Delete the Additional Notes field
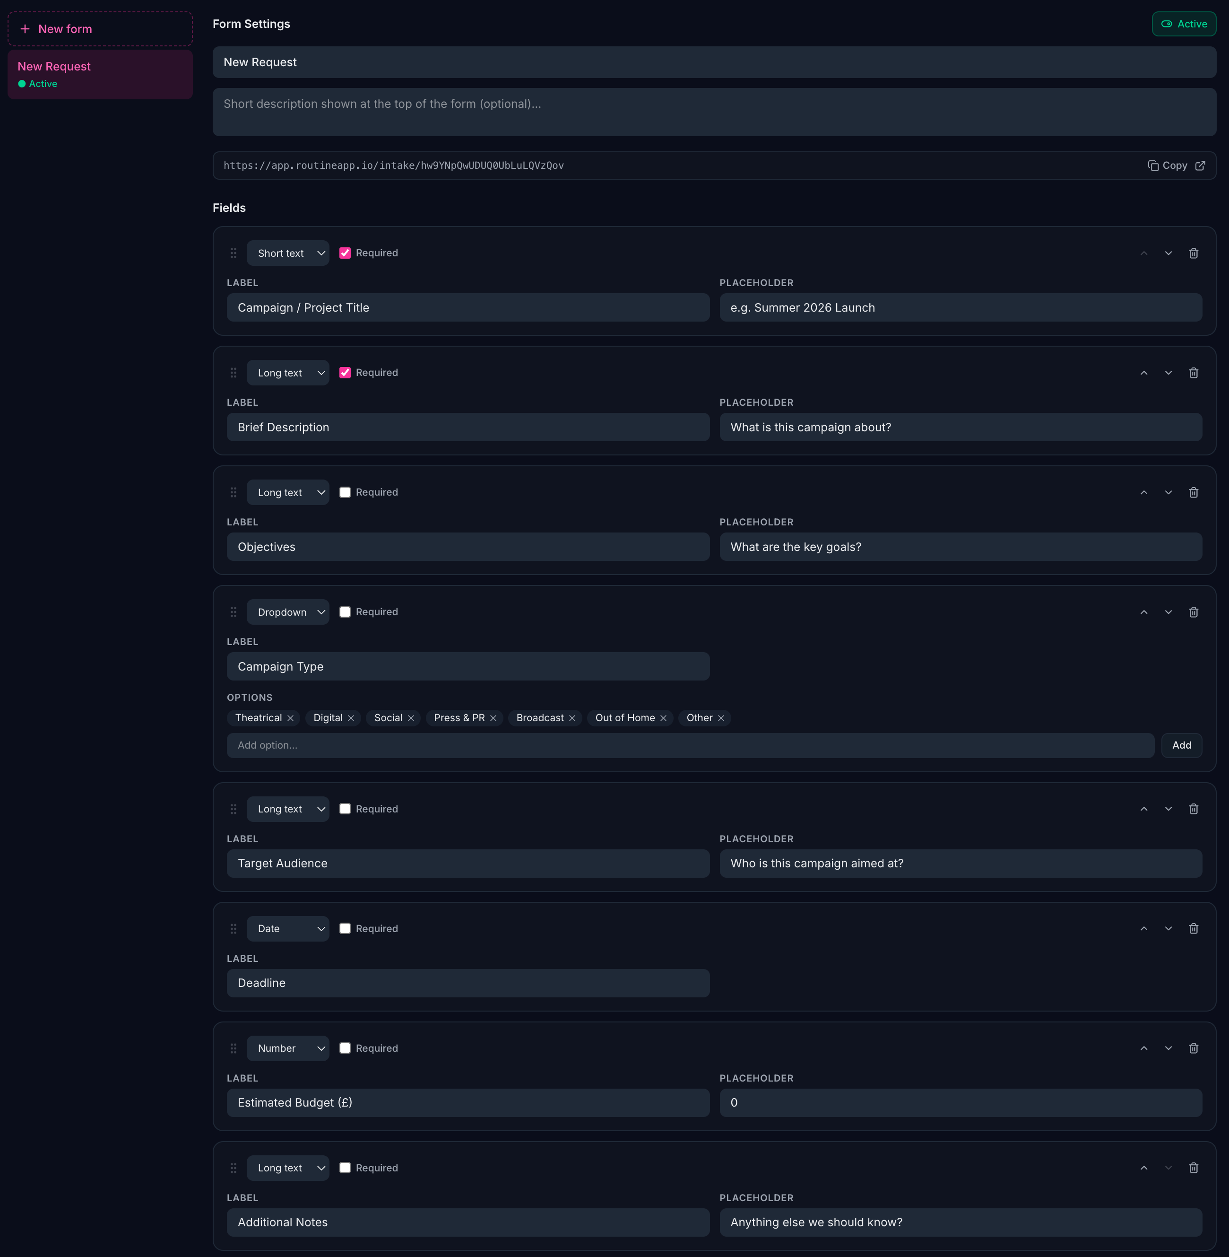 [x=1193, y=1167]
